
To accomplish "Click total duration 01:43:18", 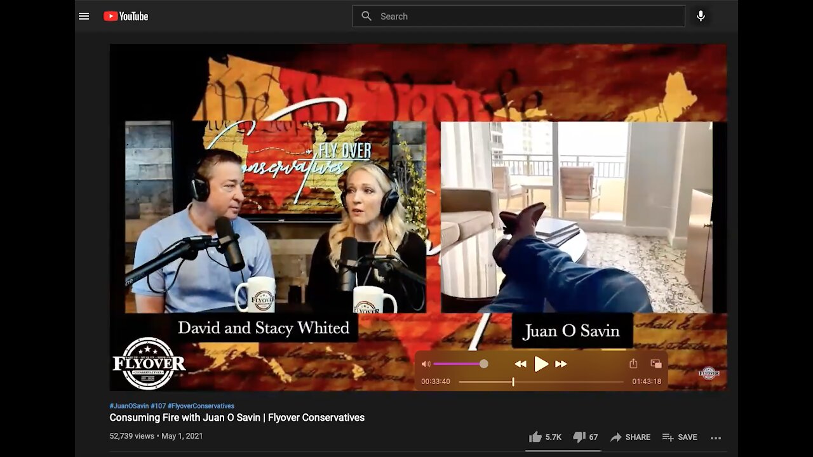I will [647, 381].
